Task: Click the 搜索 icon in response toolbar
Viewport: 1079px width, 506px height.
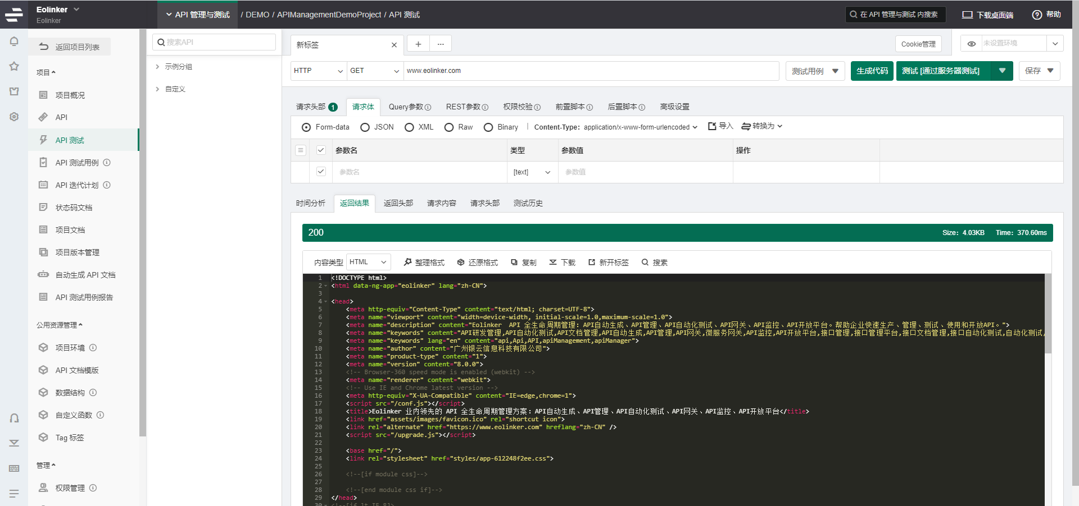Action: [645, 262]
